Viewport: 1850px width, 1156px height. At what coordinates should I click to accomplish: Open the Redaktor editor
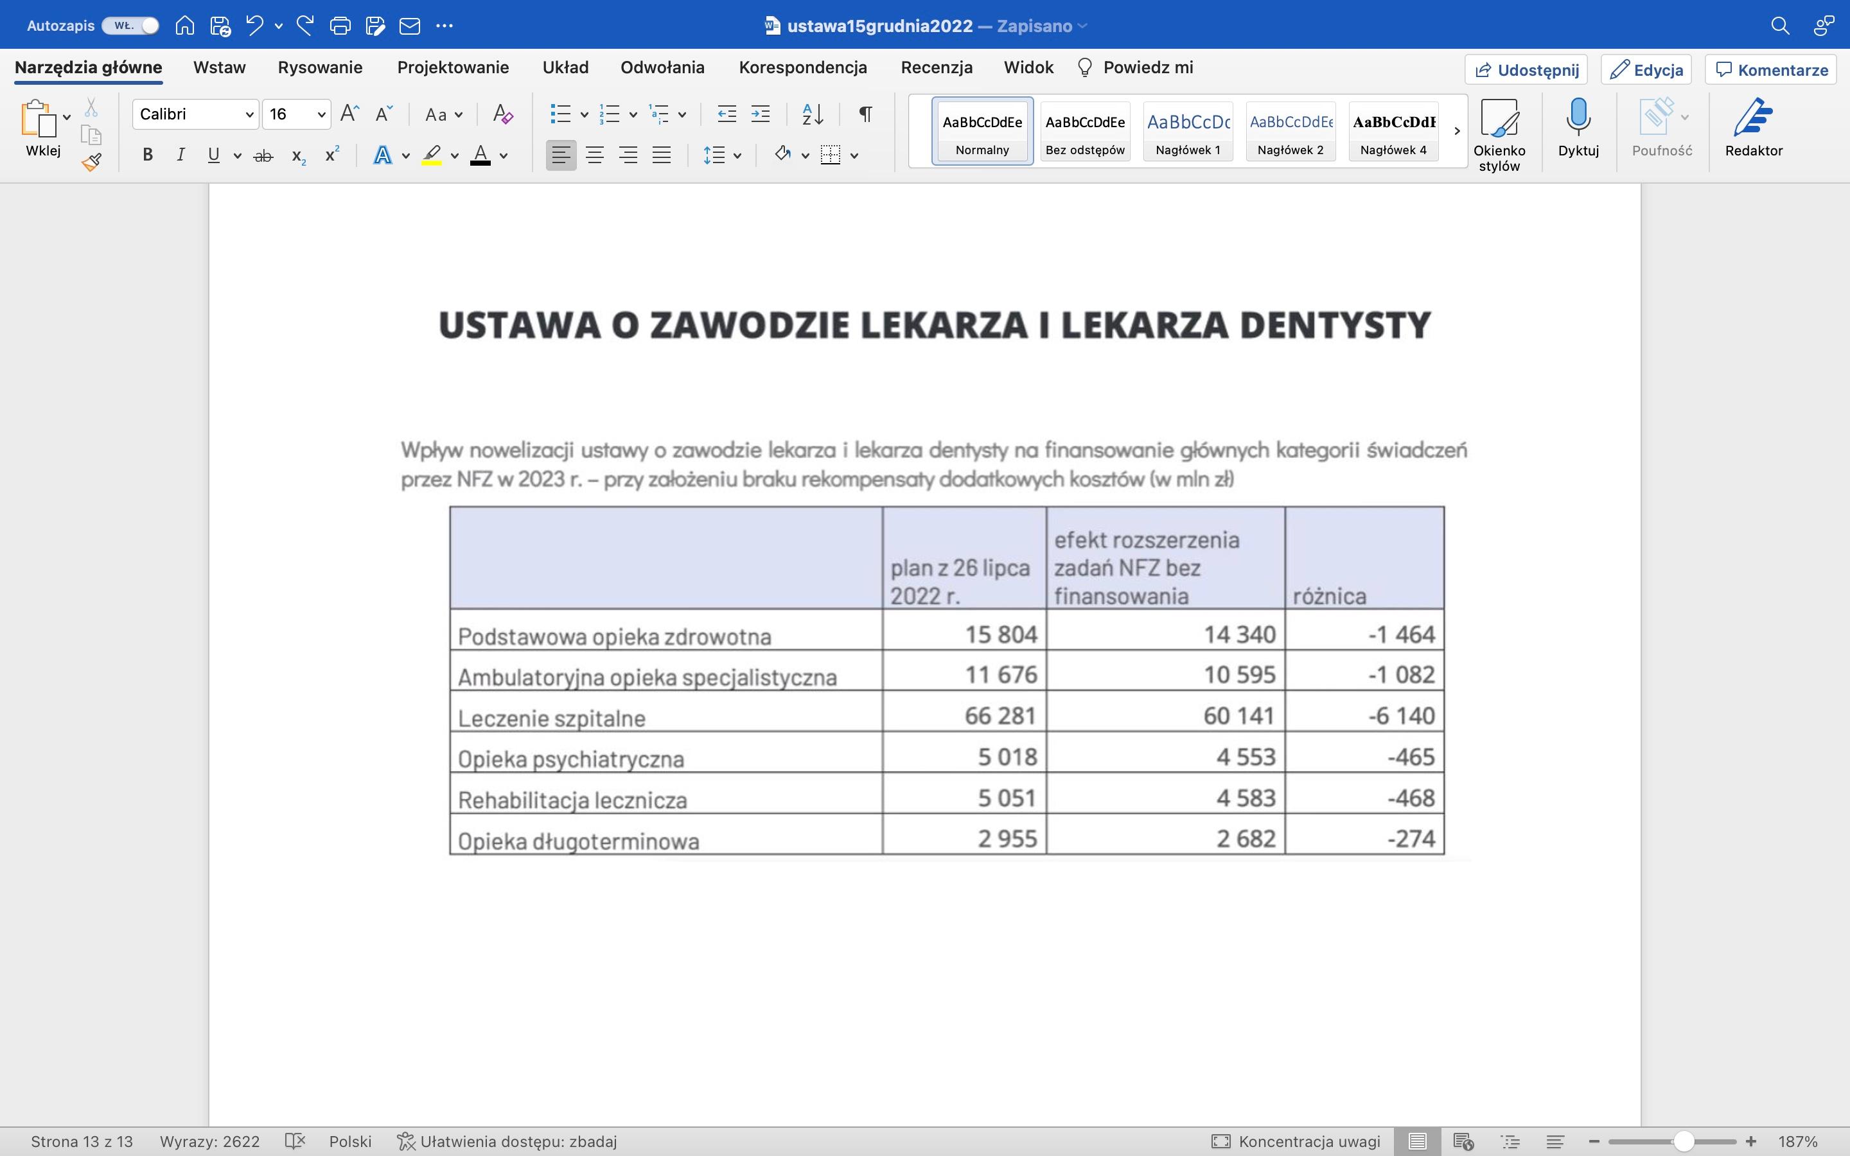[1753, 127]
